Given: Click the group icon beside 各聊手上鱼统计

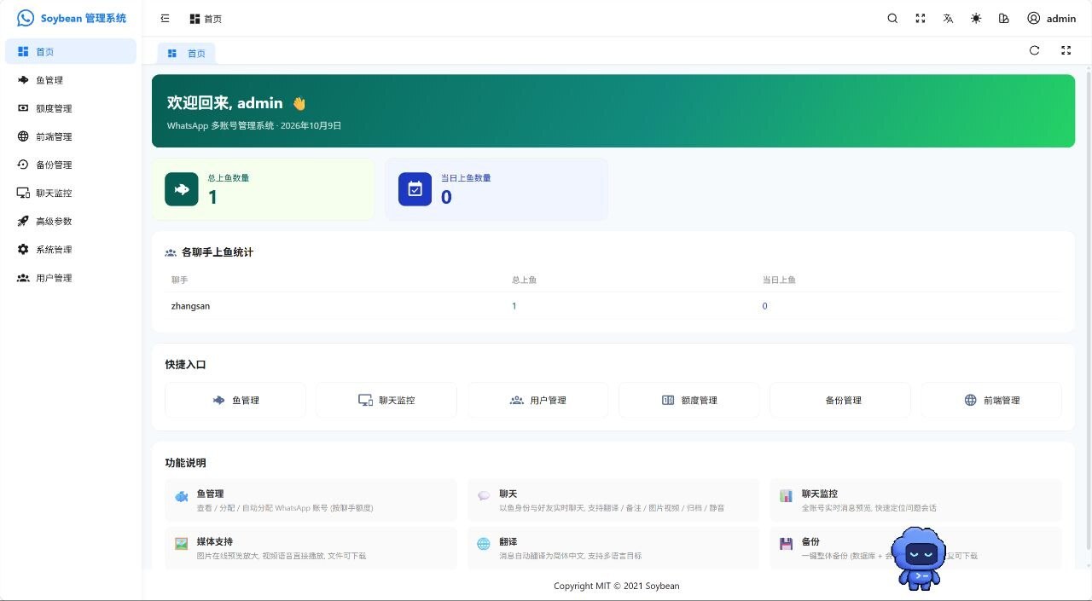Looking at the screenshot, I should click(171, 252).
